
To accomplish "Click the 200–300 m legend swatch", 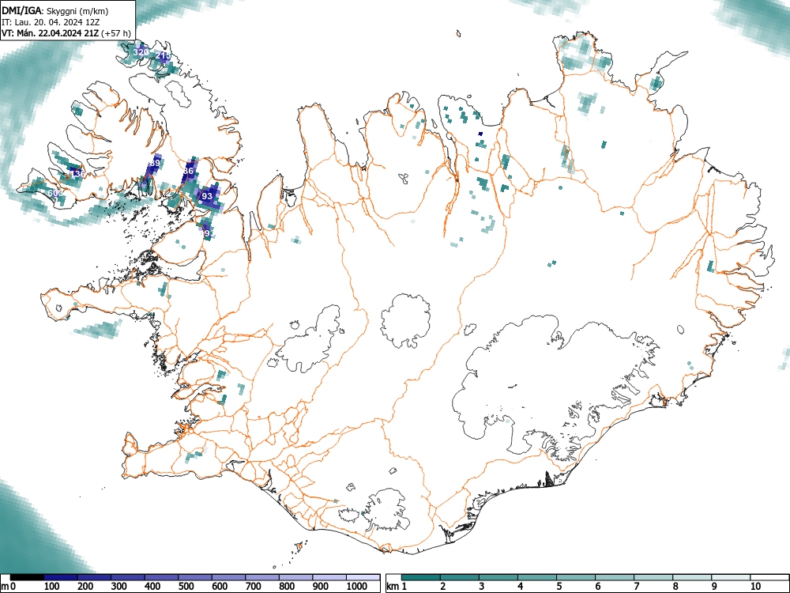I will [x=94, y=577].
